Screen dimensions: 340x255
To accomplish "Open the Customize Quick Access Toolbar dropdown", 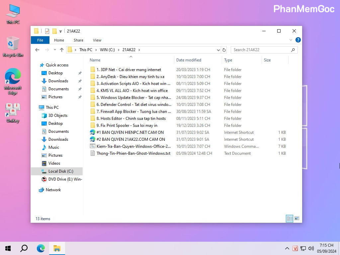I will [x=60, y=31].
